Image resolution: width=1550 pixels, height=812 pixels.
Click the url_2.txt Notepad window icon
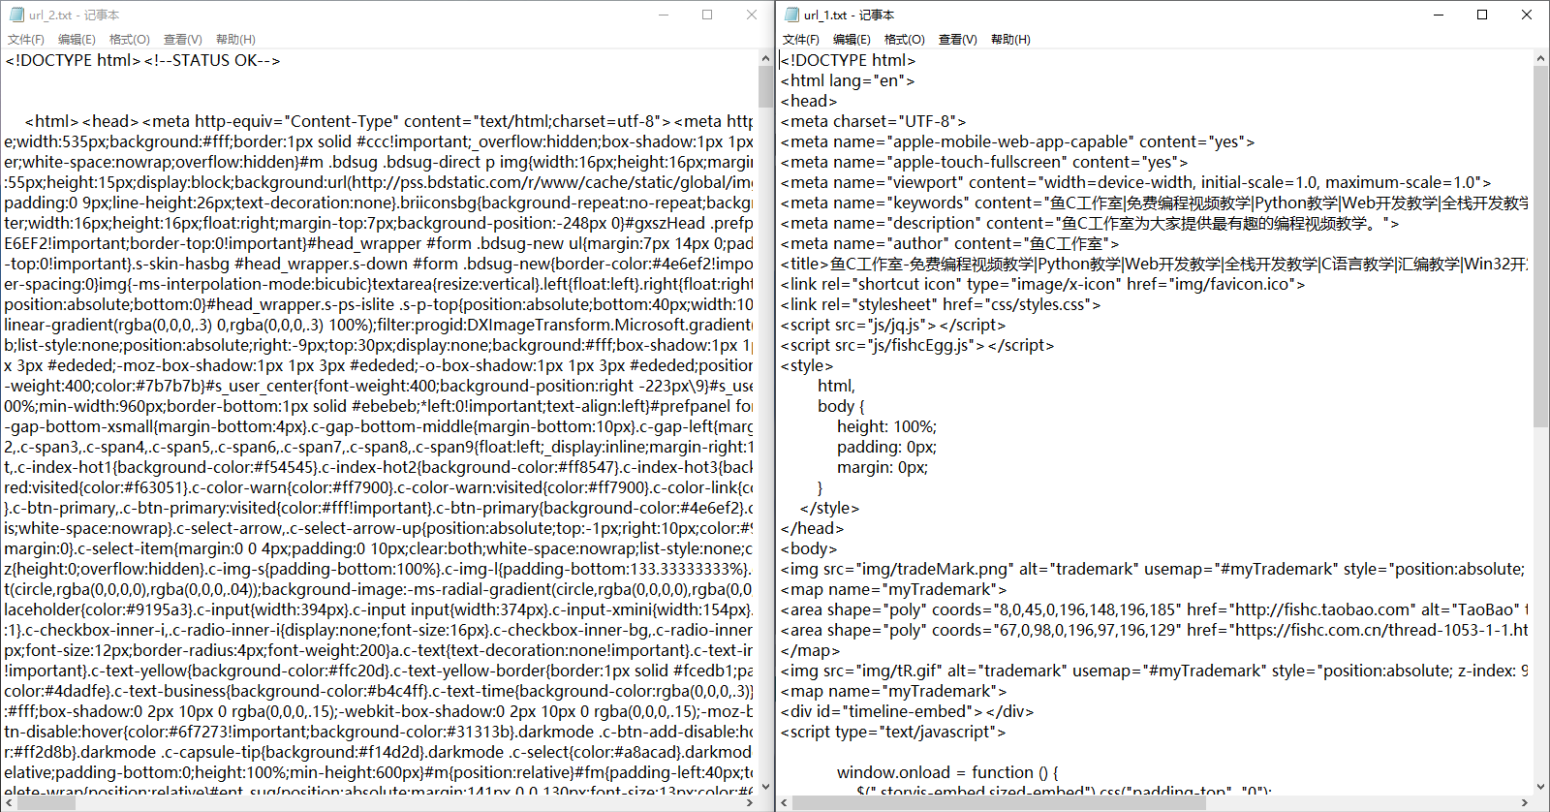point(16,15)
